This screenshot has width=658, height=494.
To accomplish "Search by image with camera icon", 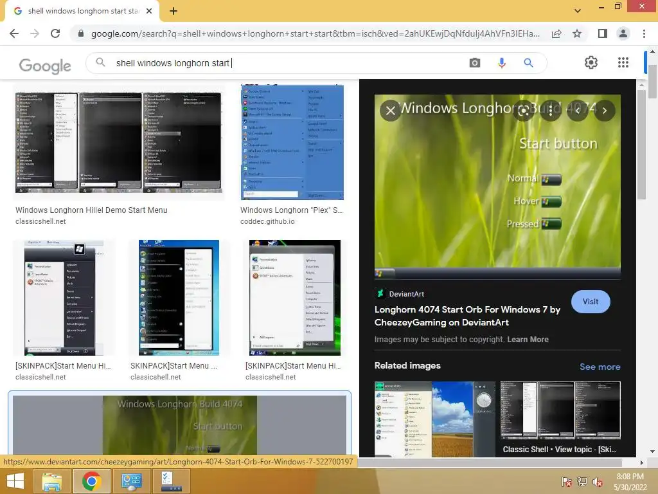I will tap(475, 63).
